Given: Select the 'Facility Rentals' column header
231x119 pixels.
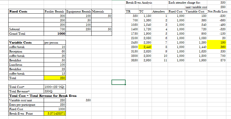Looking at the screenshot, I should 55,11.
